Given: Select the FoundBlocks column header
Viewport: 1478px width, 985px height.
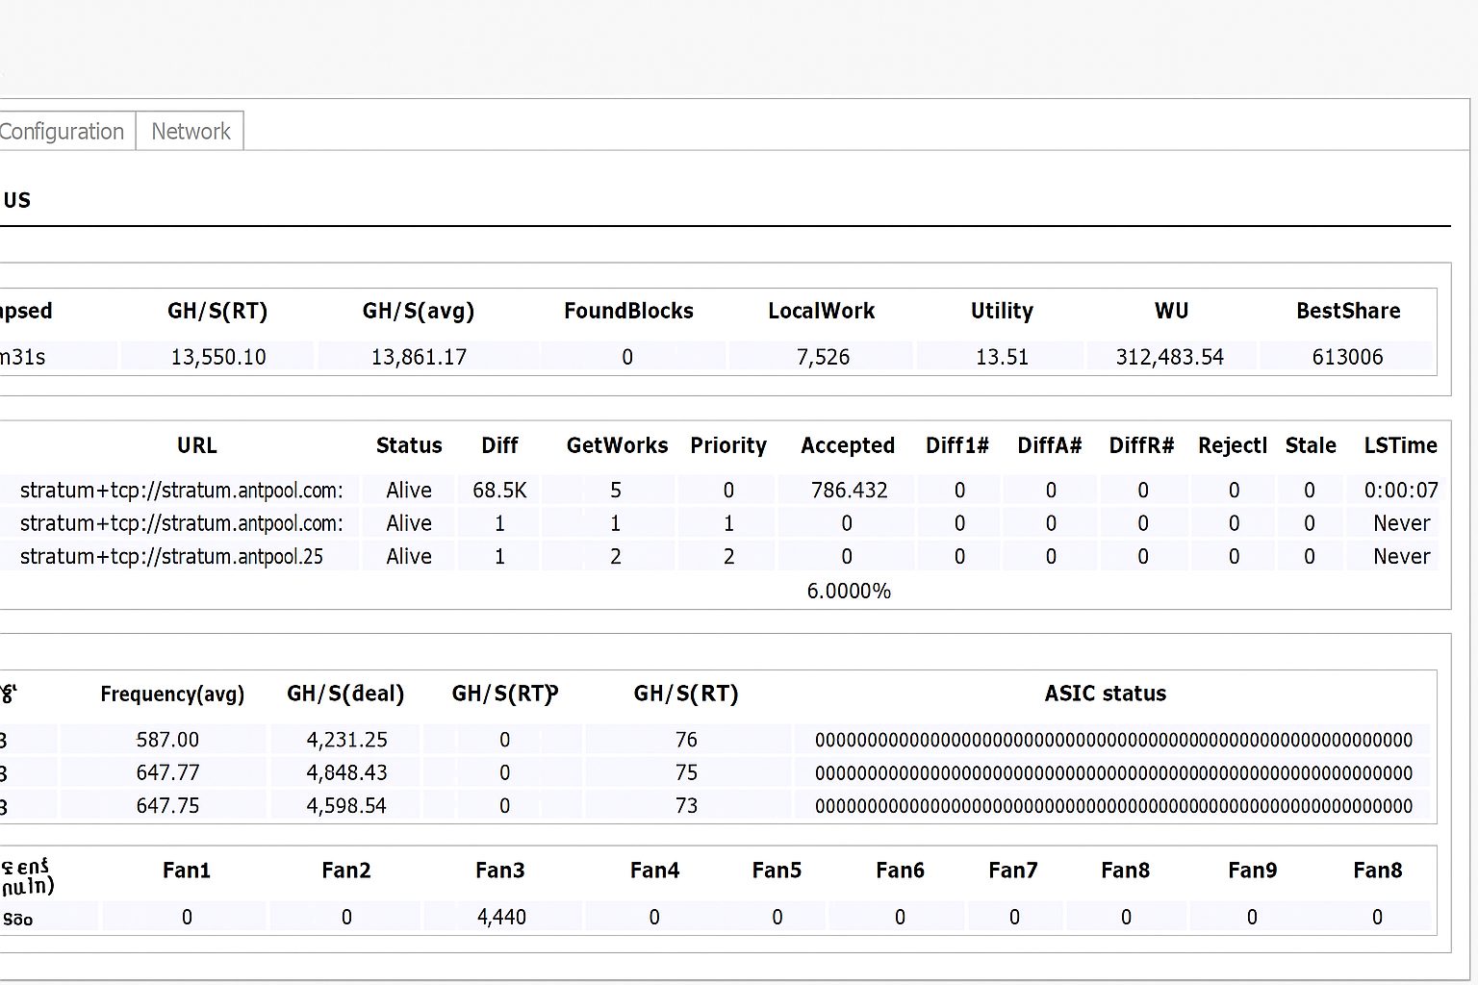Looking at the screenshot, I should click(x=628, y=312).
